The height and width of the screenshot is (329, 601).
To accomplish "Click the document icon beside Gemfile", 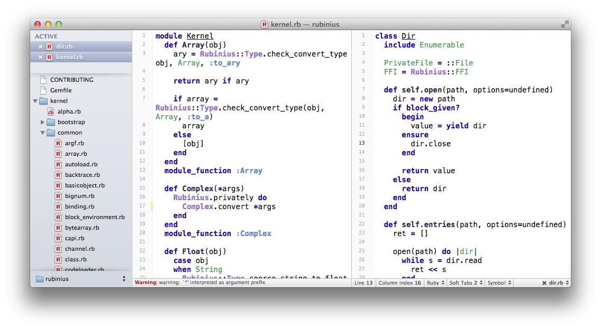I will [x=43, y=90].
